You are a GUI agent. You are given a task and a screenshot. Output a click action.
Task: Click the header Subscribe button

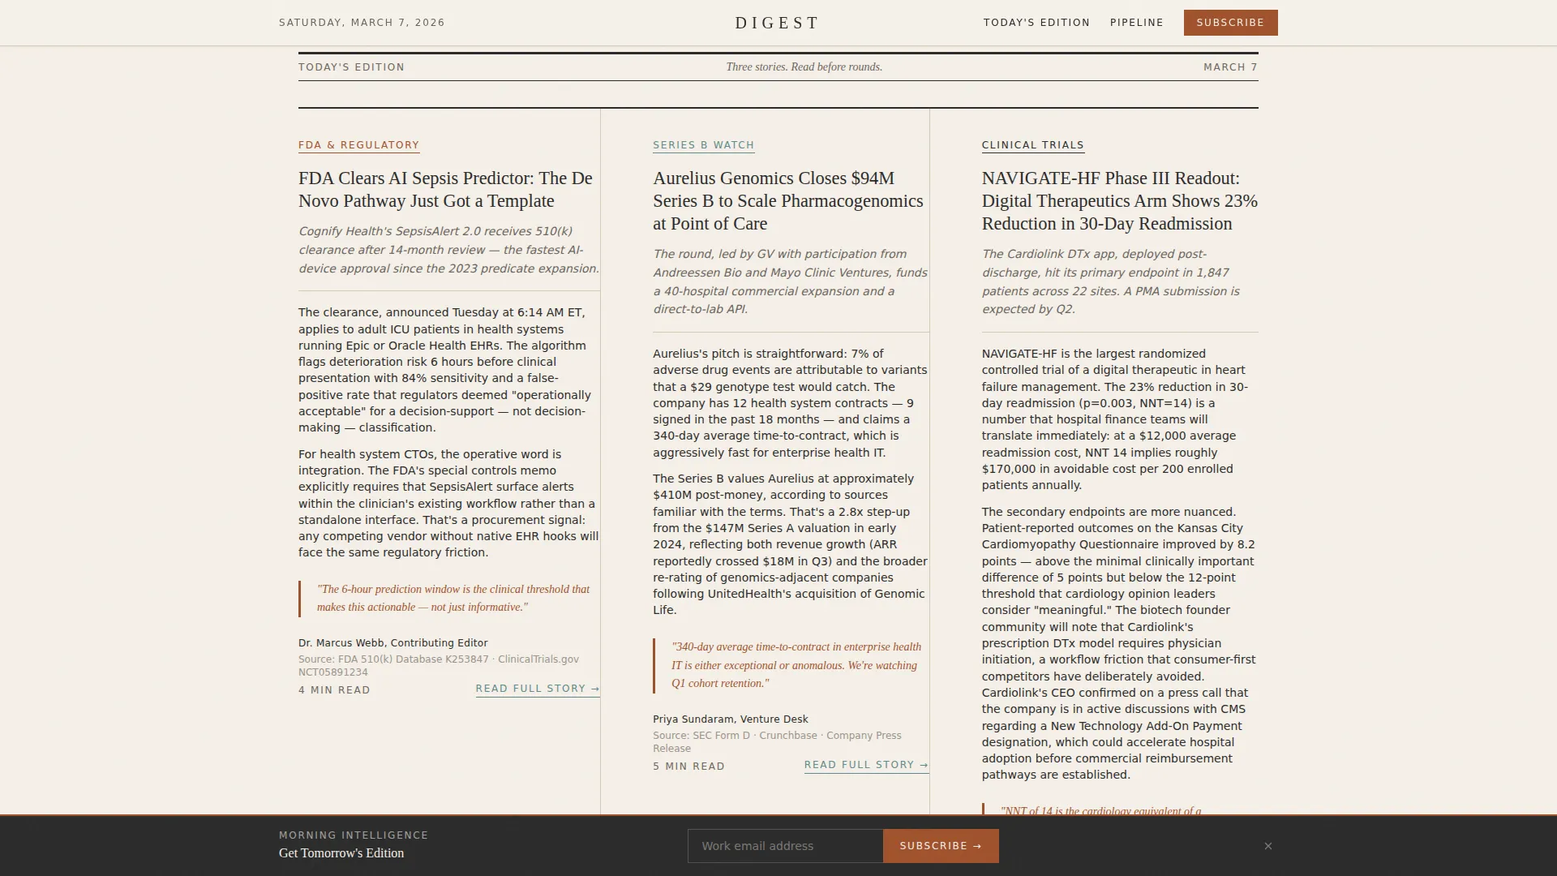coord(1230,23)
